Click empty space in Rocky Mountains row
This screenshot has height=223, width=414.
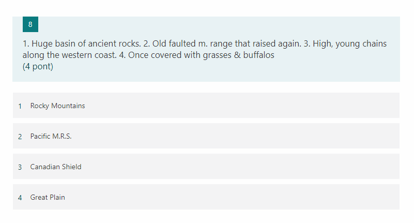coord(258,106)
